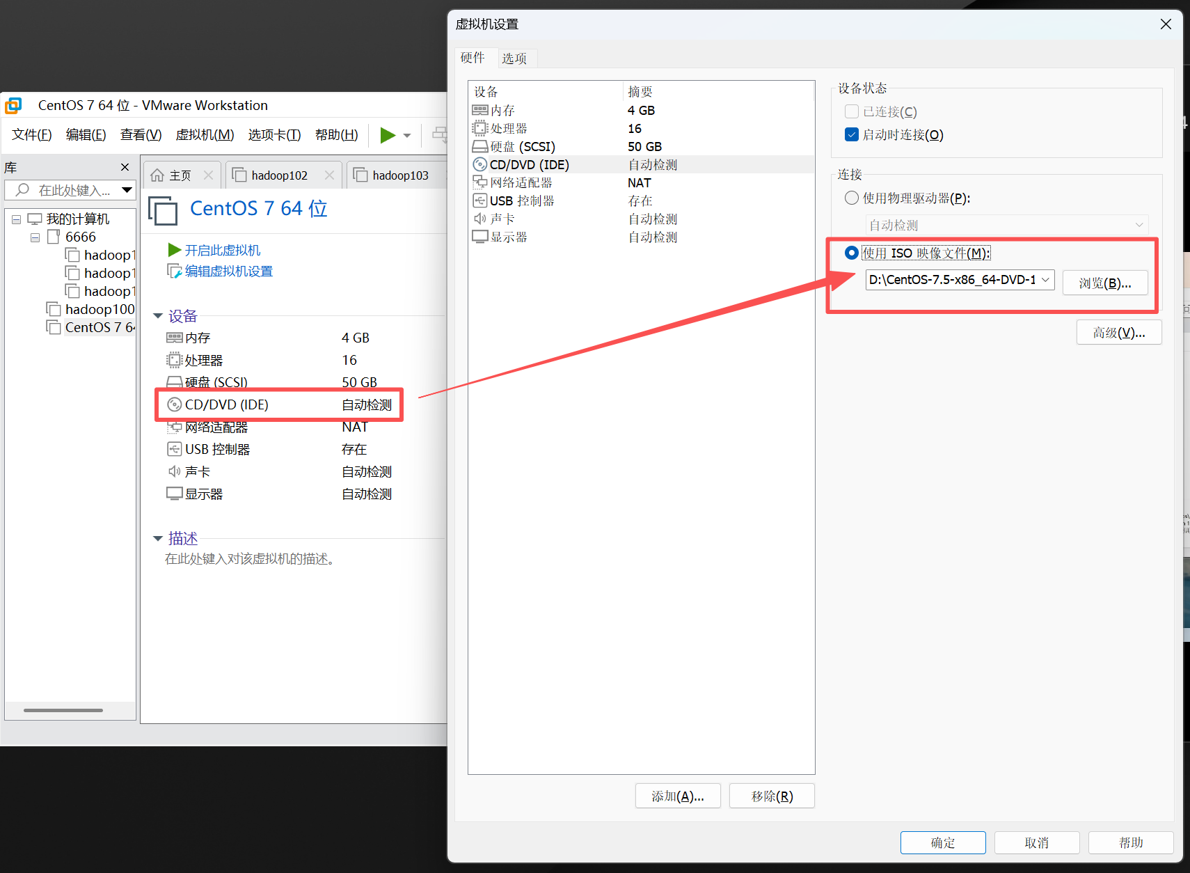Open the dropdown arrow beside the play icon

coord(407,136)
